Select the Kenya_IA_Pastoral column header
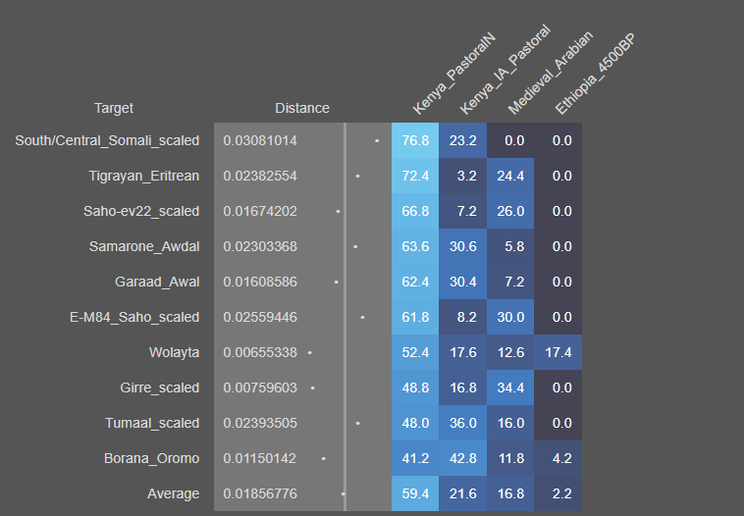The width and height of the screenshot is (744, 516). tap(504, 75)
